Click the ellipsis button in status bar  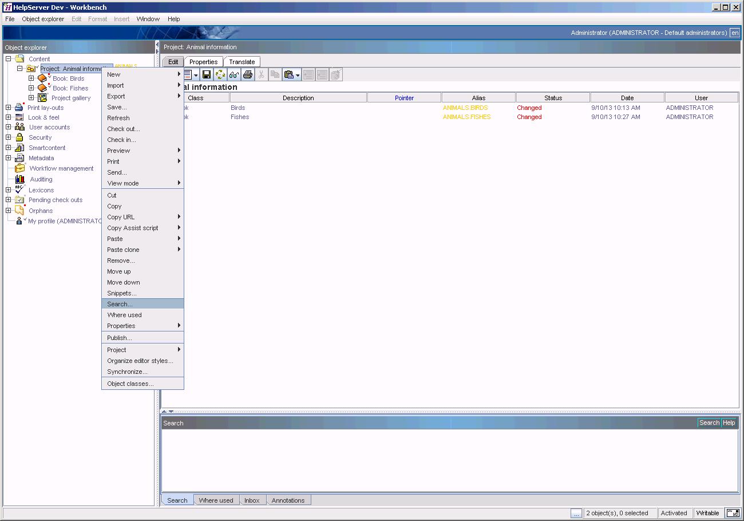point(576,513)
